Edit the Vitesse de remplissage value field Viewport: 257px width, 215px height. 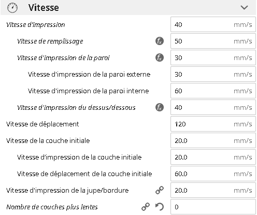(x=213, y=41)
